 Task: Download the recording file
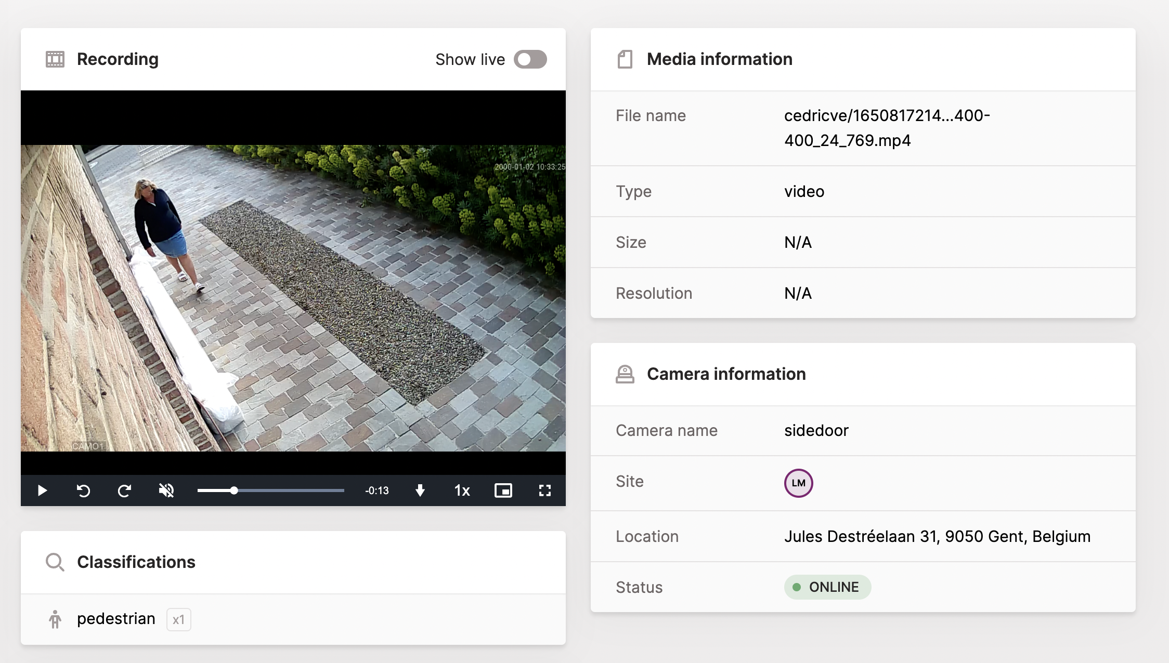click(420, 490)
